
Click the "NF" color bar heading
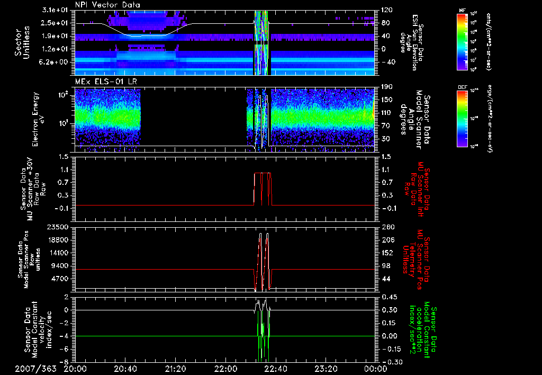(x=463, y=11)
